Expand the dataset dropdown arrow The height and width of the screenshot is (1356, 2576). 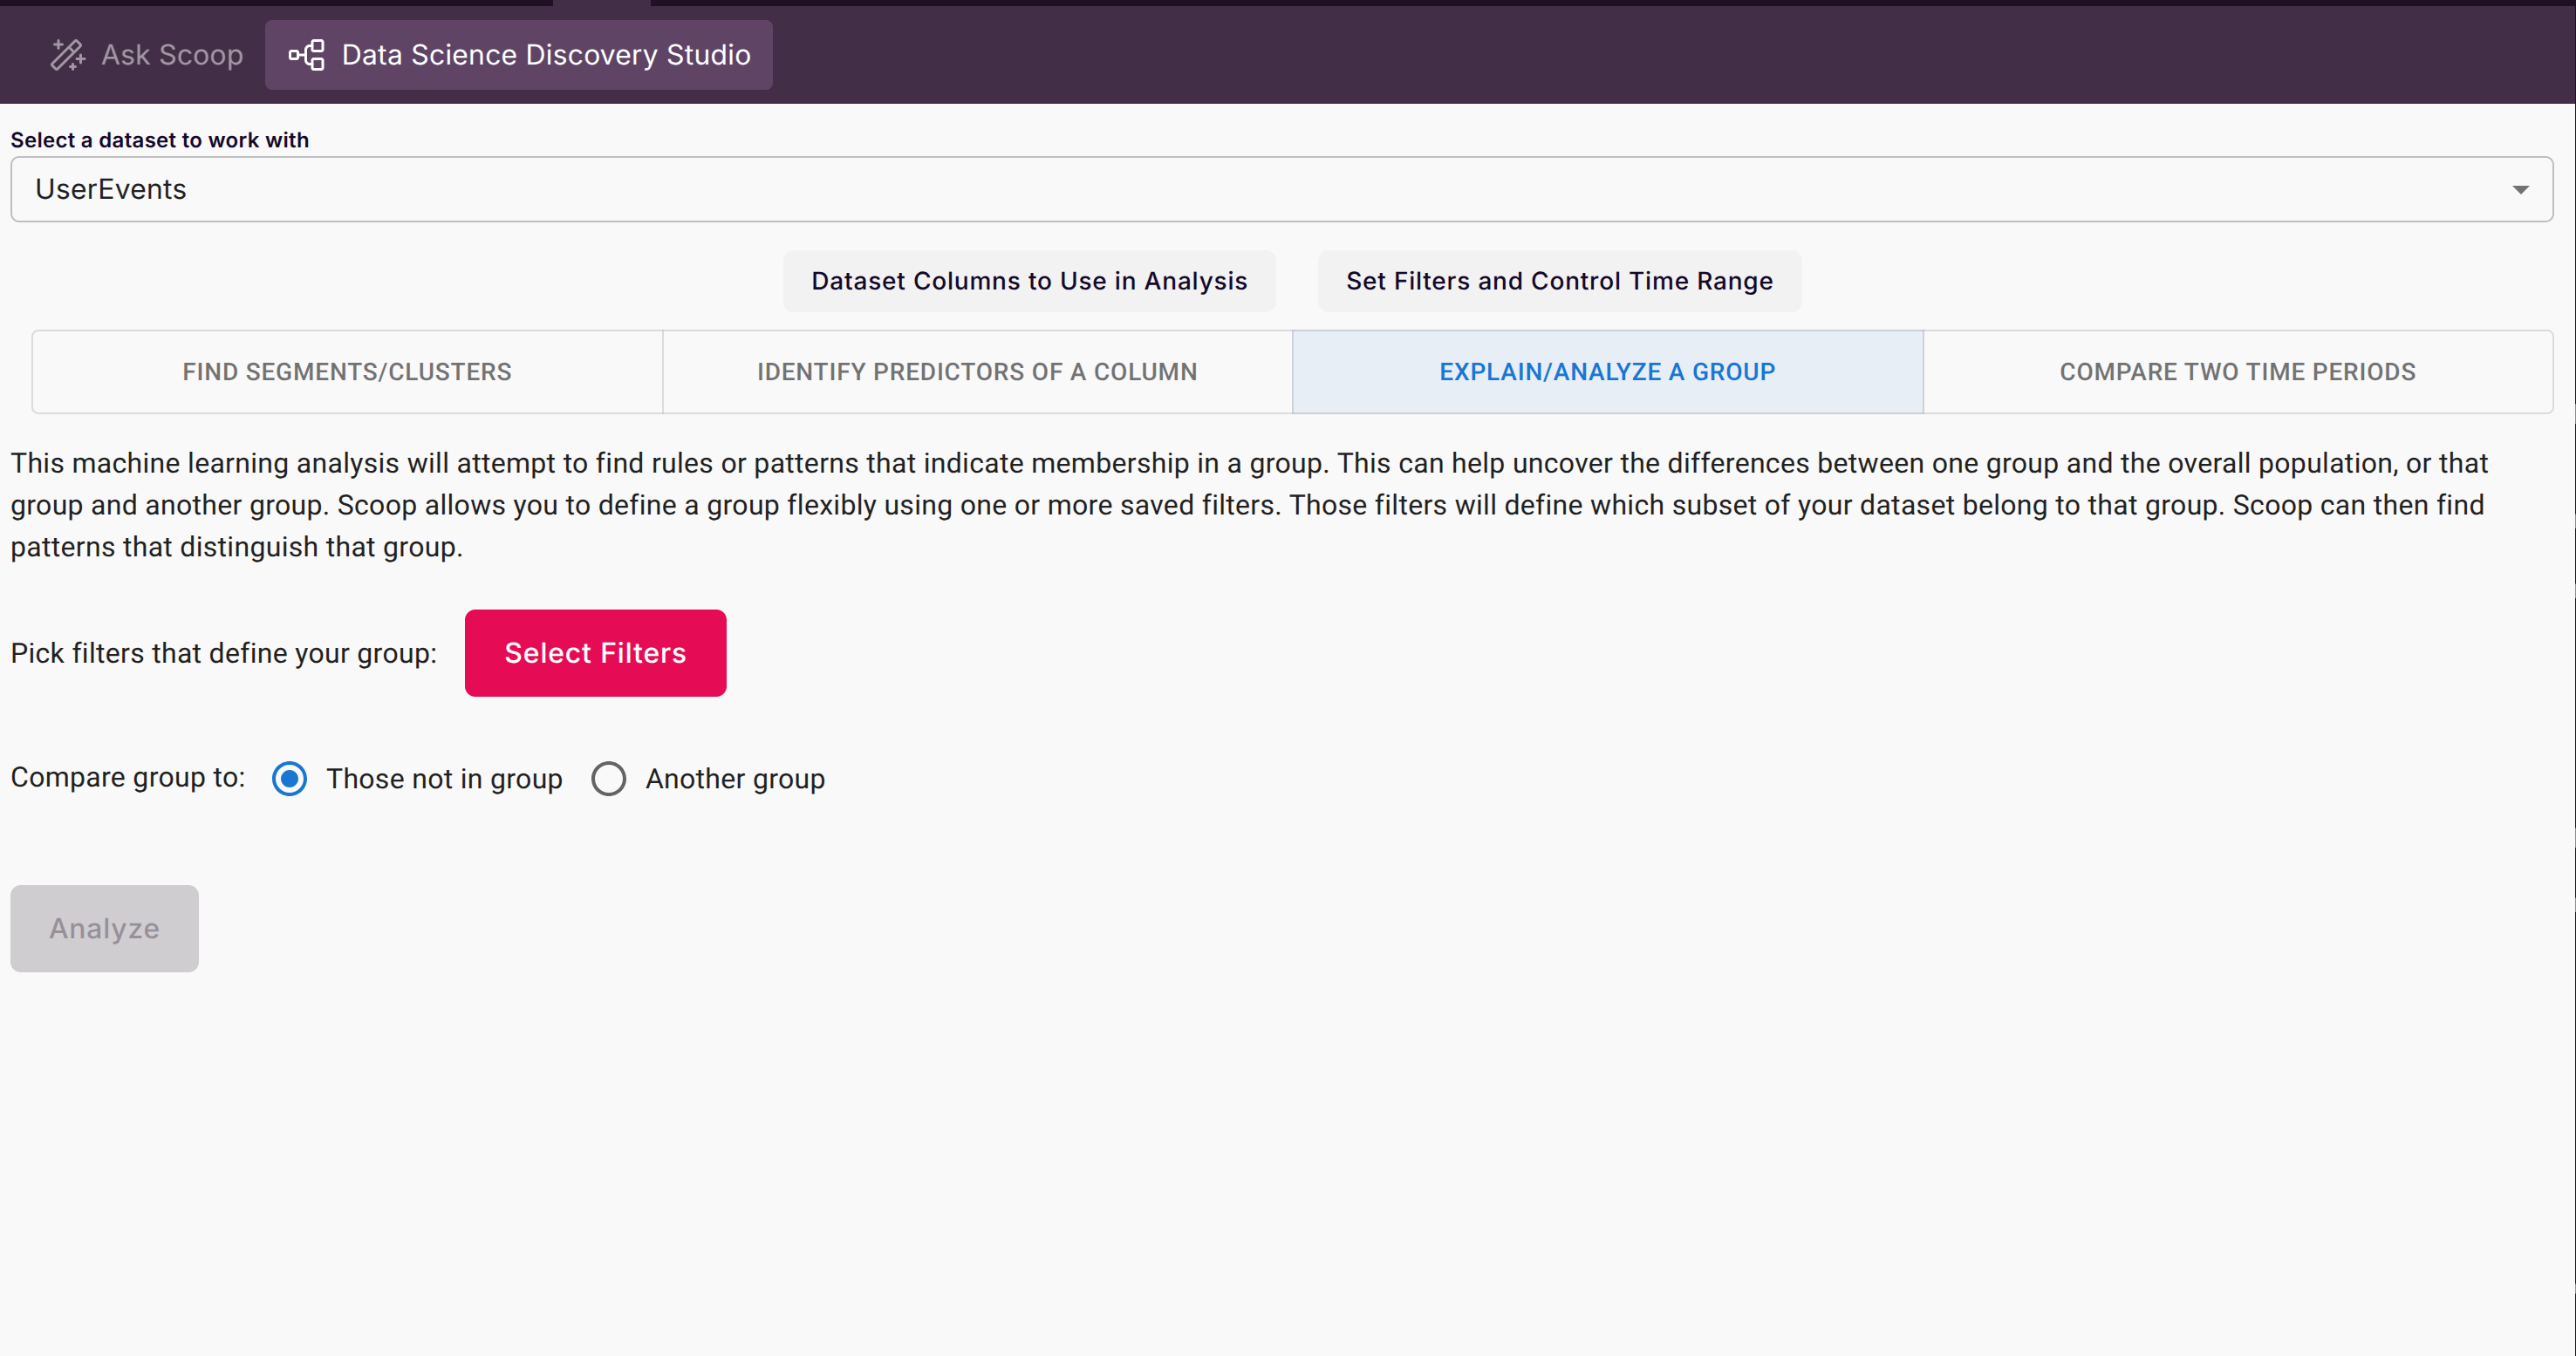coord(2520,190)
